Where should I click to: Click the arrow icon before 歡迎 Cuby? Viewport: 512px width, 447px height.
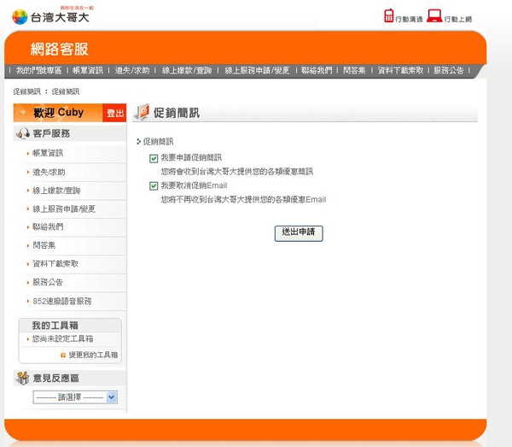point(22,112)
